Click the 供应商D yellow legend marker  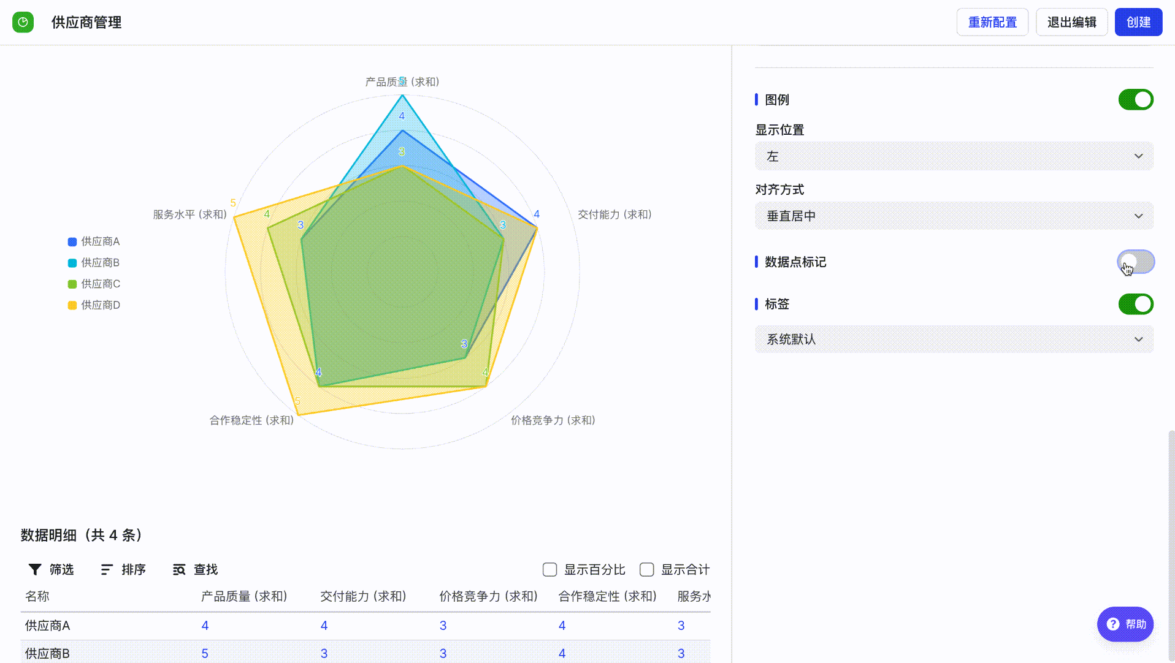[72, 305]
